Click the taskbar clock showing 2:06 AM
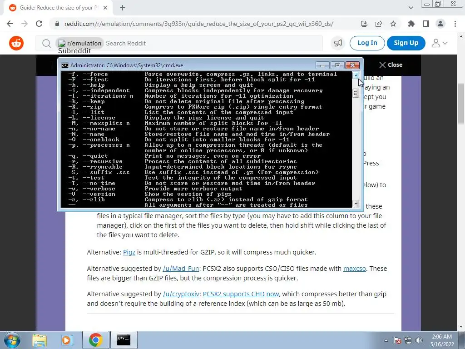 [442, 340]
